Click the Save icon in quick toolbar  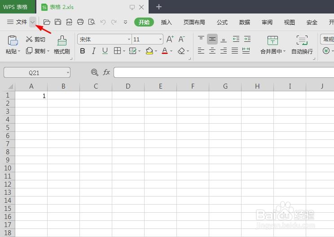coord(58,22)
